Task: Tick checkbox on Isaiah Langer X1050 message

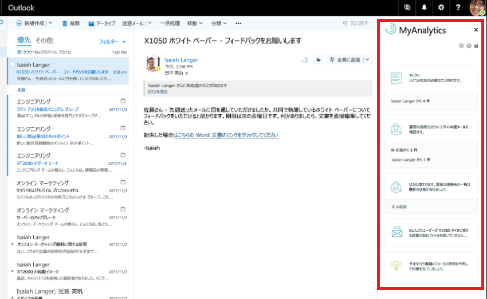Action: (x=13, y=64)
